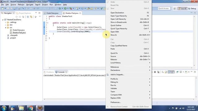The image size is (198, 111).
Task: Click Remove All Terminated Launches icon
Action: (158, 72)
